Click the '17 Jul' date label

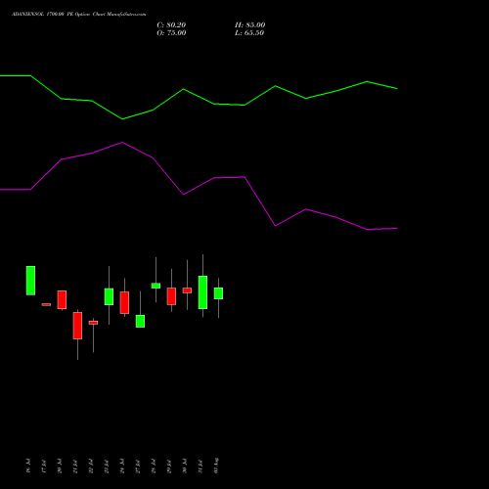point(44,466)
